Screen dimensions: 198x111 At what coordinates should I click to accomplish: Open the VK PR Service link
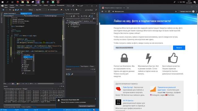(x=128, y=101)
